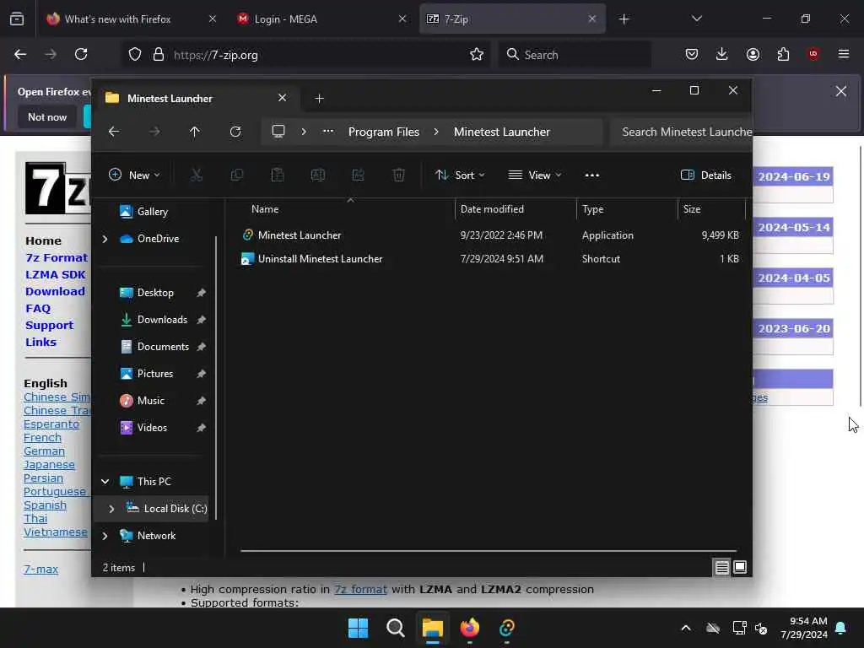
Task: Click the Share icon in File Explorer toolbar
Action: tap(358, 175)
